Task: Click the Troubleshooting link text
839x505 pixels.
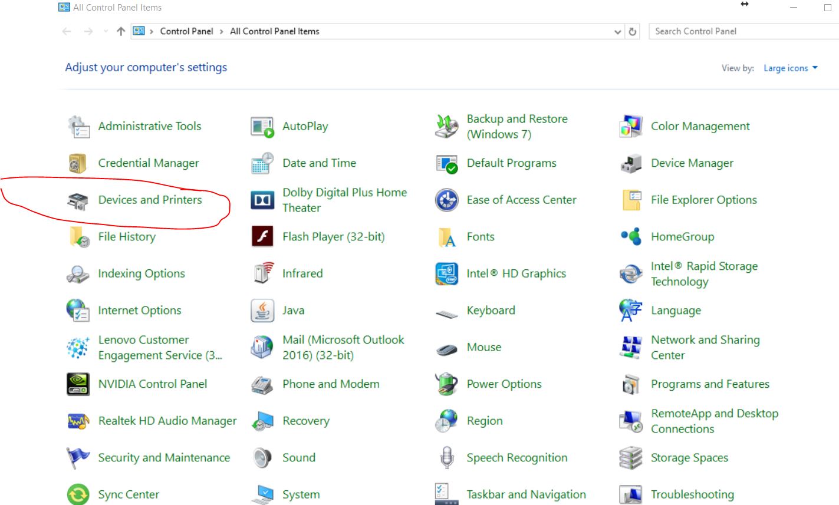Action: coord(693,495)
